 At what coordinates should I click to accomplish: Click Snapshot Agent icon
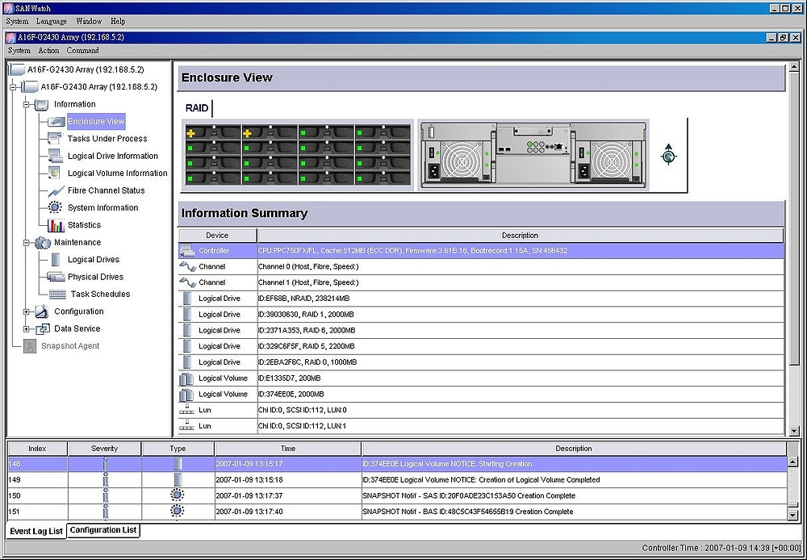pyautogui.click(x=30, y=346)
